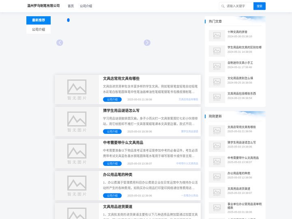Open 文具店常用文具有哪些 in 刚刚更新 list
Viewport: 292px width, 219px height.
(x=242, y=127)
